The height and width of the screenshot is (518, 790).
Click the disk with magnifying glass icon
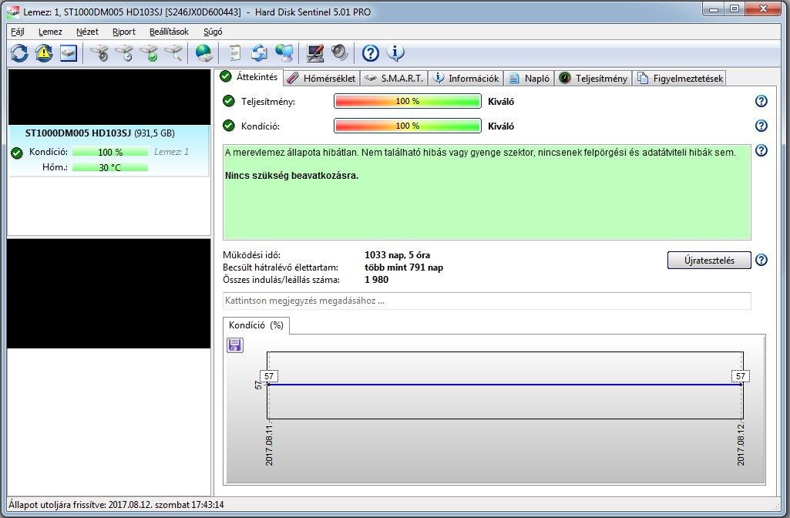174,53
